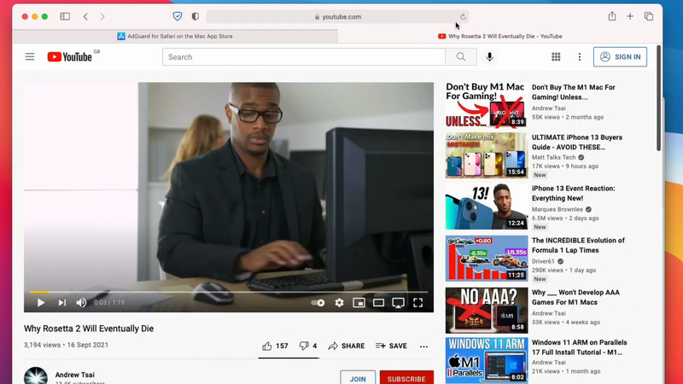Image resolution: width=683 pixels, height=384 pixels.
Task: Dislike the video with thumbs down
Action: [x=308, y=346]
